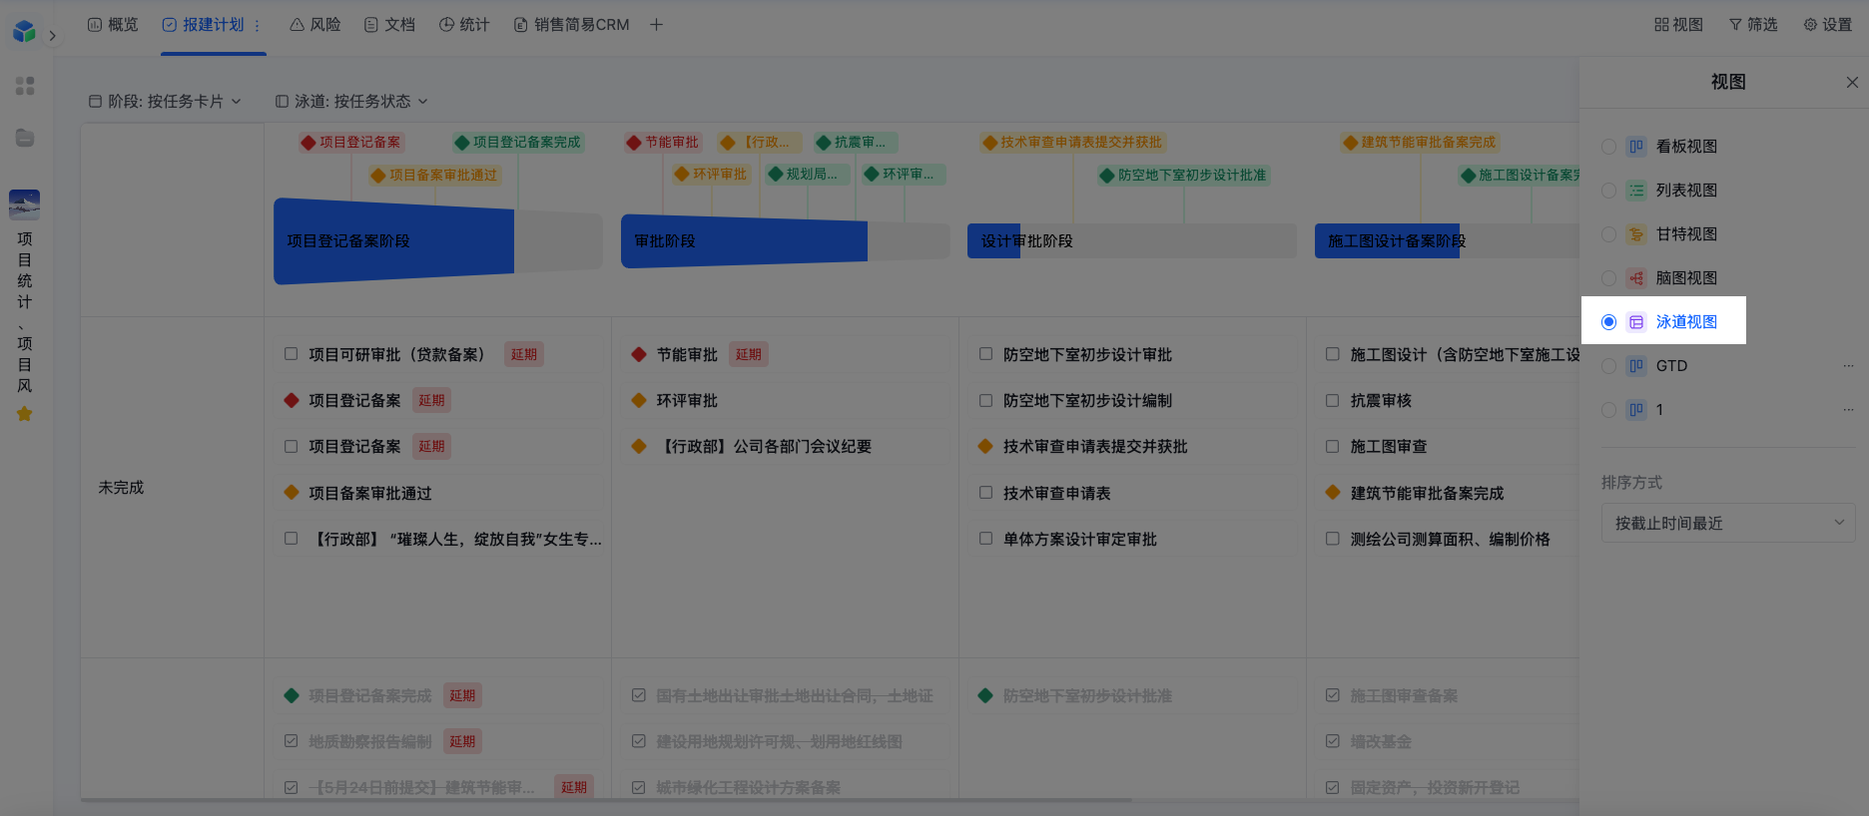Click the 审批阶段 progress bar
This screenshot has width=1869, height=816.
785,241
